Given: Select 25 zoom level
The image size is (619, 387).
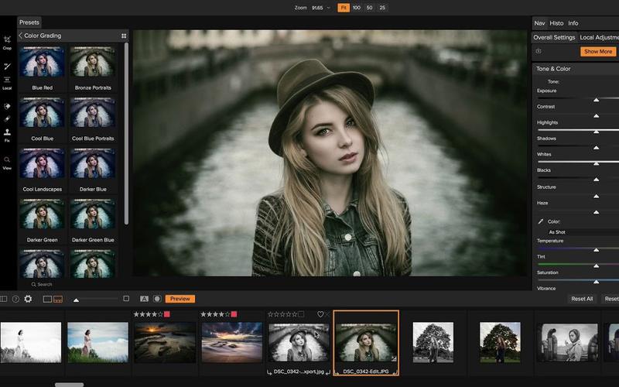Looking at the screenshot, I should click(x=382, y=8).
